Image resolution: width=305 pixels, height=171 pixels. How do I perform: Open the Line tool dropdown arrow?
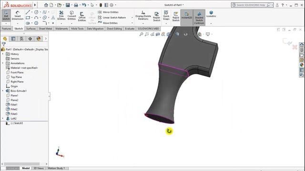(32, 12)
